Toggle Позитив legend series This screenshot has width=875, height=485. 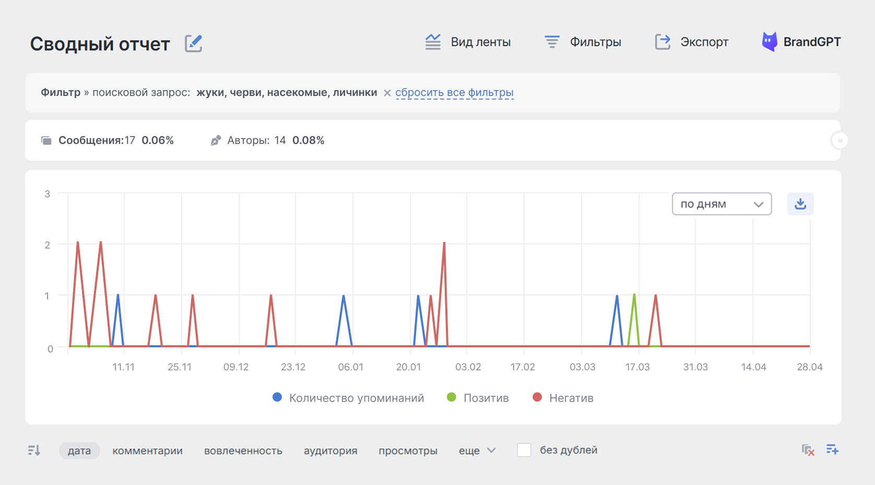[478, 398]
